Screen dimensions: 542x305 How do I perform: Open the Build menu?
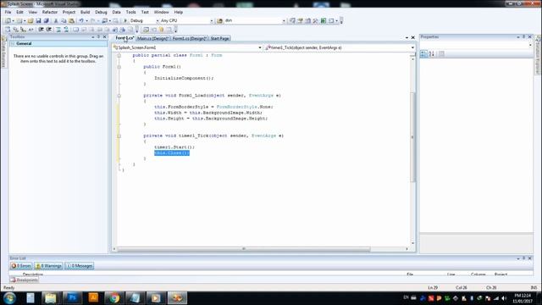pos(85,12)
